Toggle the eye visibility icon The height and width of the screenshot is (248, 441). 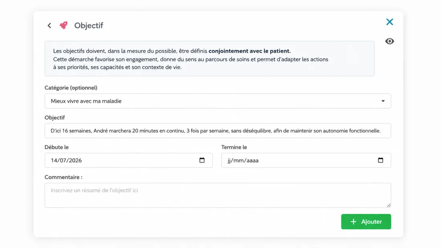tap(390, 41)
